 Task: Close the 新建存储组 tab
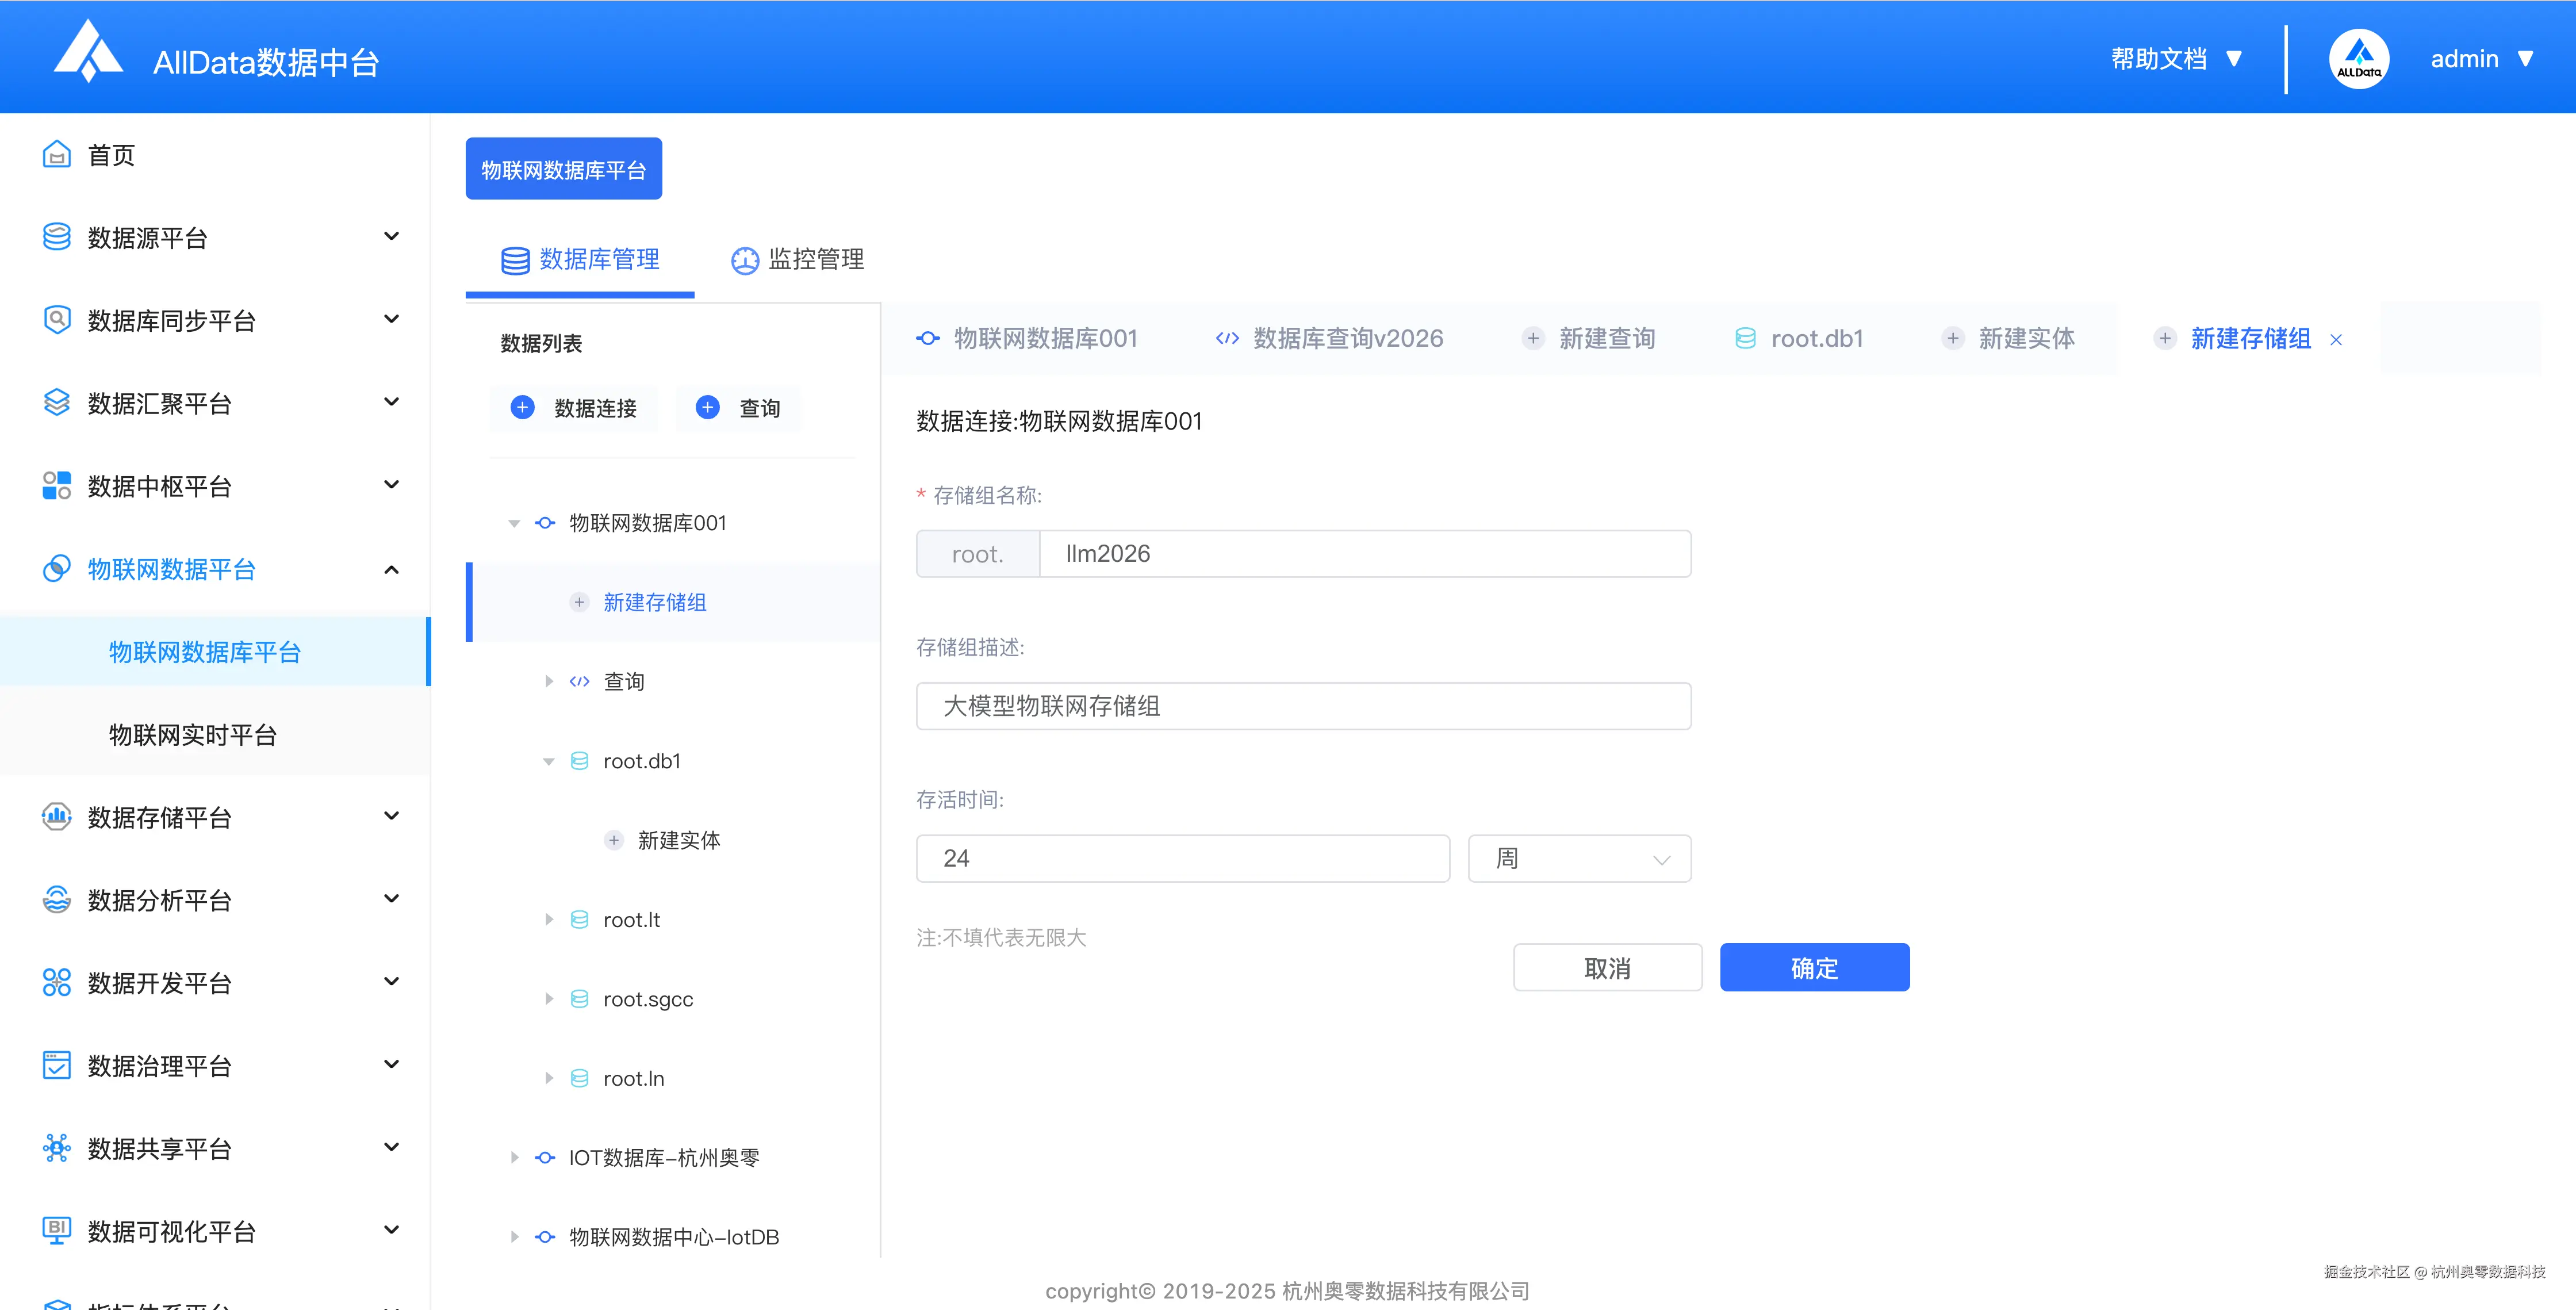click(x=2336, y=340)
